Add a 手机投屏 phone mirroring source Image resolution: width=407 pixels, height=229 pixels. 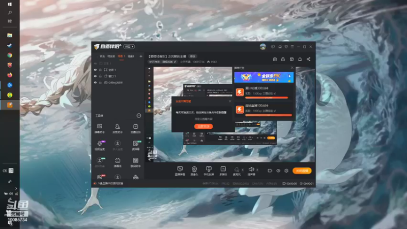(x=209, y=171)
